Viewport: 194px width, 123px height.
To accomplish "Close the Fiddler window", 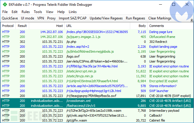I will (187, 4).
